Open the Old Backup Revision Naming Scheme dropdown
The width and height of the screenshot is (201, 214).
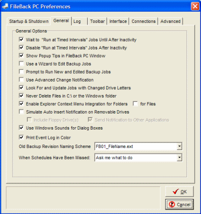tap(179, 147)
